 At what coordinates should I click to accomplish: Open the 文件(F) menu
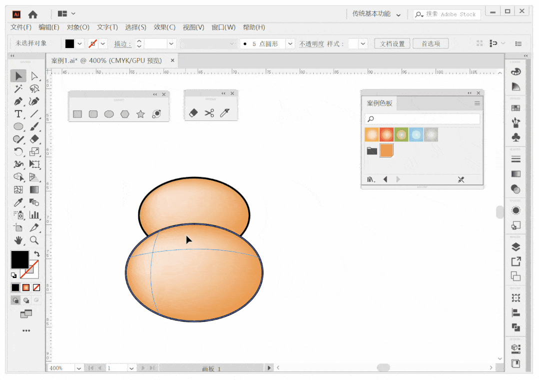coord(21,27)
